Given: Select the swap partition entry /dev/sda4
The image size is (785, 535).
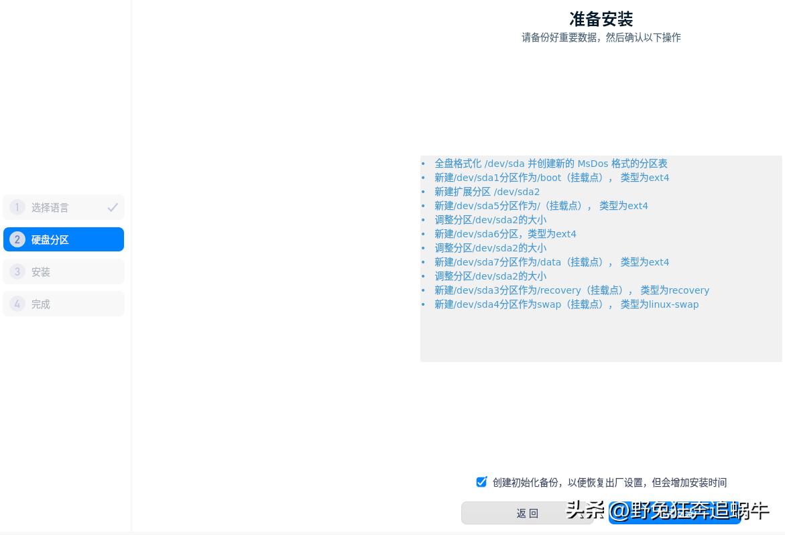Looking at the screenshot, I should 566,304.
